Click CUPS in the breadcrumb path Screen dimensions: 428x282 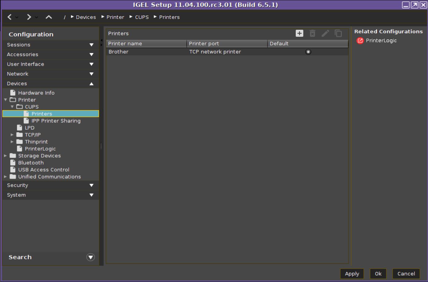(x=142, y=17)
